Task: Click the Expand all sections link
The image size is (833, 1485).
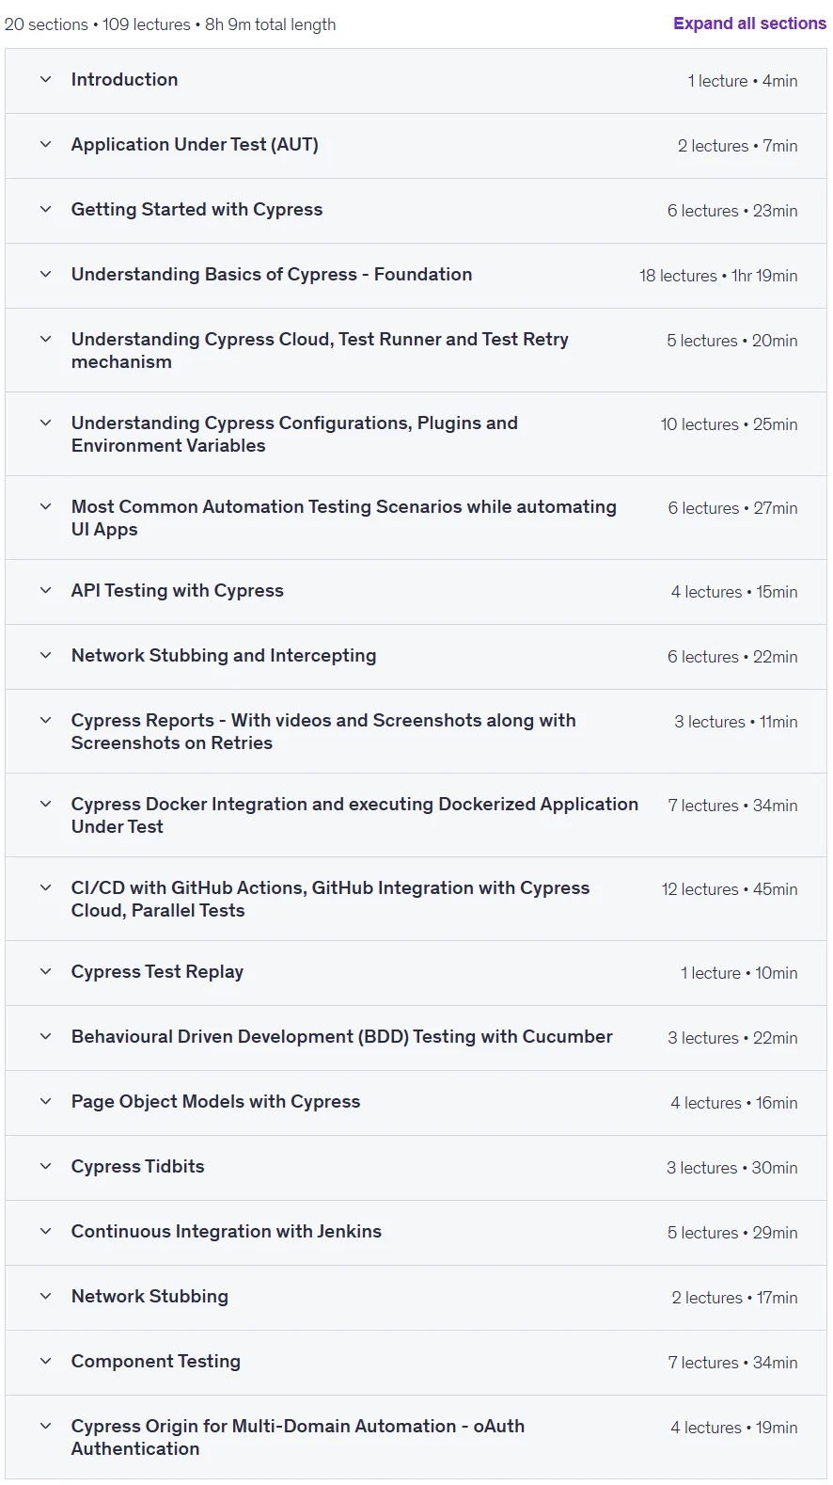Action: (749, 24)
